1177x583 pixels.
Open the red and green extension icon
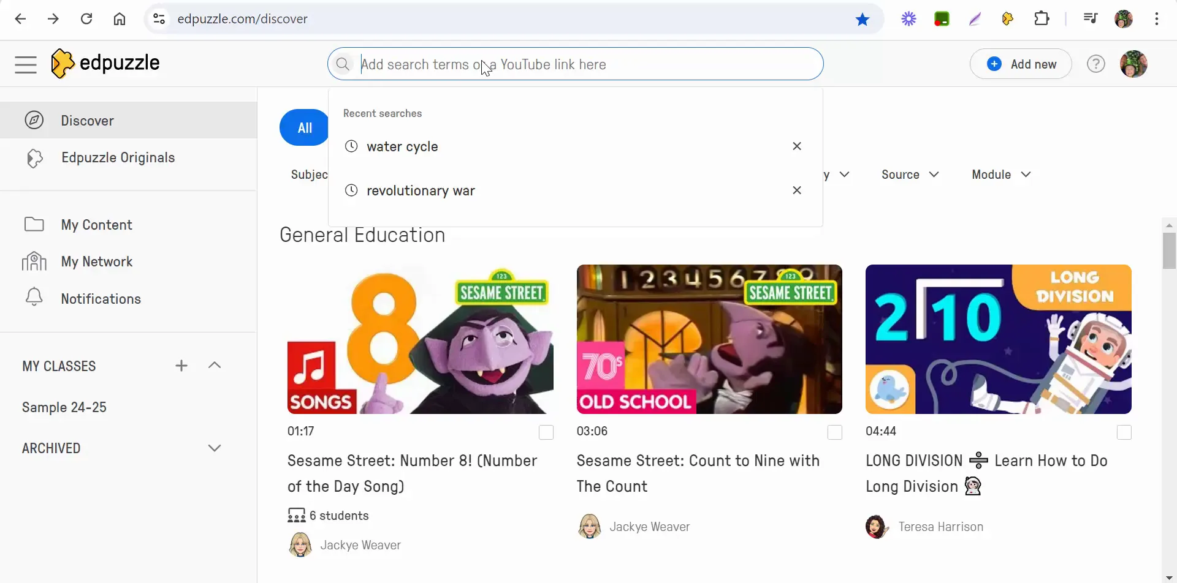(942, 19)
